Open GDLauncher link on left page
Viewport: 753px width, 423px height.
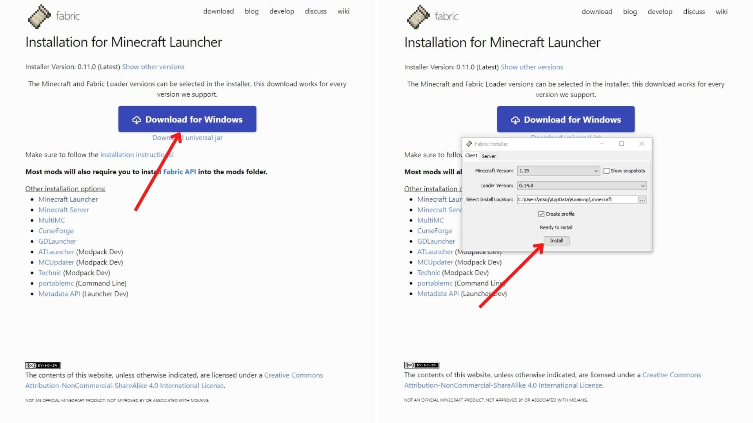tap(57, 241)
